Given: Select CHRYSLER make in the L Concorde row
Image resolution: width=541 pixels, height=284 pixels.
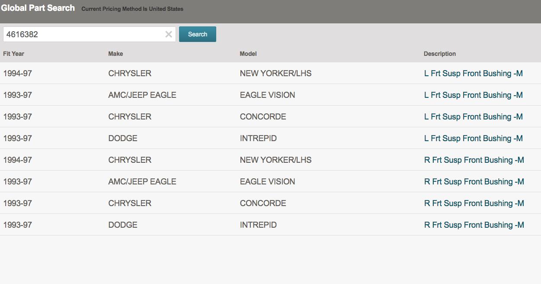Looking at the screenshot, I should 130,117.
